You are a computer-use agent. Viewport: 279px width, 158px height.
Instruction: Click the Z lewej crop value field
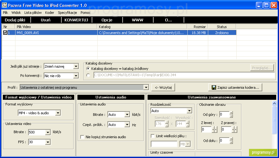[206, 130]
